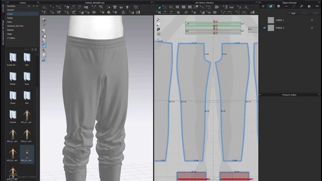Open the MODULAR CONFIGURATOR side tab
Viewport: 322px width, 181px height.
click(x=3, y=32)
